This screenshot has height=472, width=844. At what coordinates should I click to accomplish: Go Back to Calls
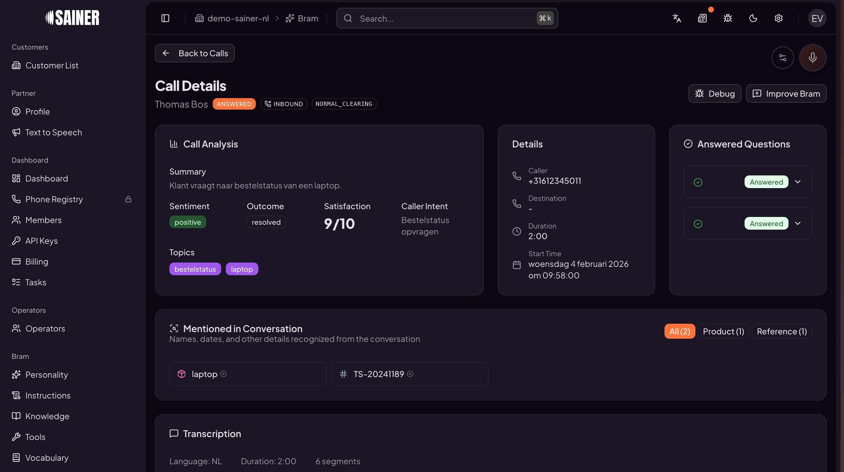(x=195, y=53)
